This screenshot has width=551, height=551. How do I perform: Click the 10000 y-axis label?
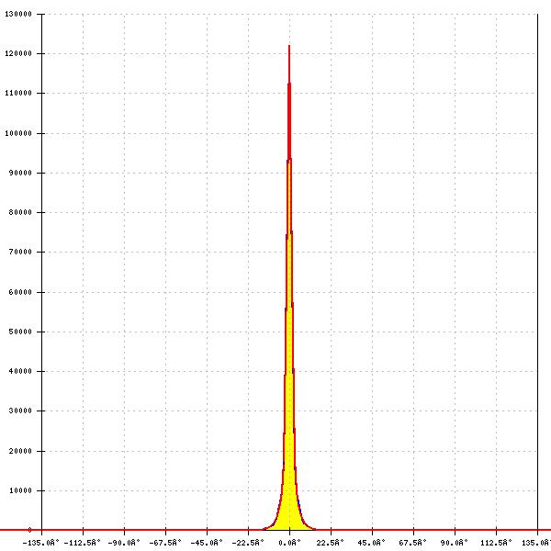pyautogui.click(x=20, y=490)
